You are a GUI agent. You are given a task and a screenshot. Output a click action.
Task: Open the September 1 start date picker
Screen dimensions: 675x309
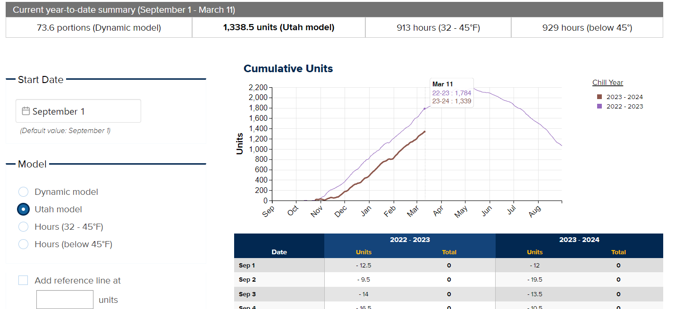click(x=78, y=111)
